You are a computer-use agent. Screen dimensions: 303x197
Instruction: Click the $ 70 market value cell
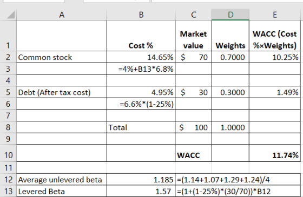coord(194,57)
